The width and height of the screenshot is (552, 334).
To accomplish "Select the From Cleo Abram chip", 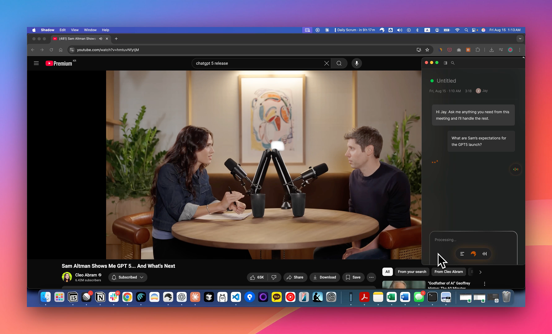I will (x=449, y=272).
